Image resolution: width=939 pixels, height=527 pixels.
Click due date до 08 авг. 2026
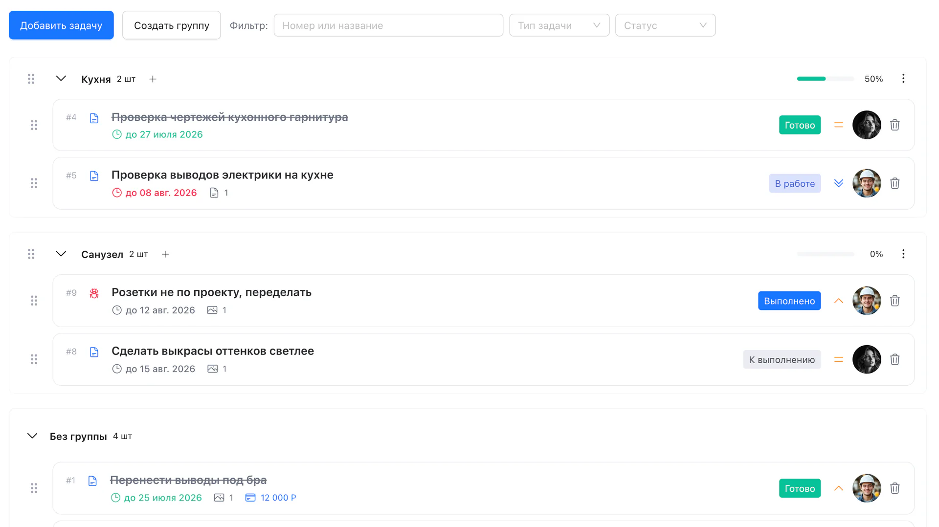(155, 193)
